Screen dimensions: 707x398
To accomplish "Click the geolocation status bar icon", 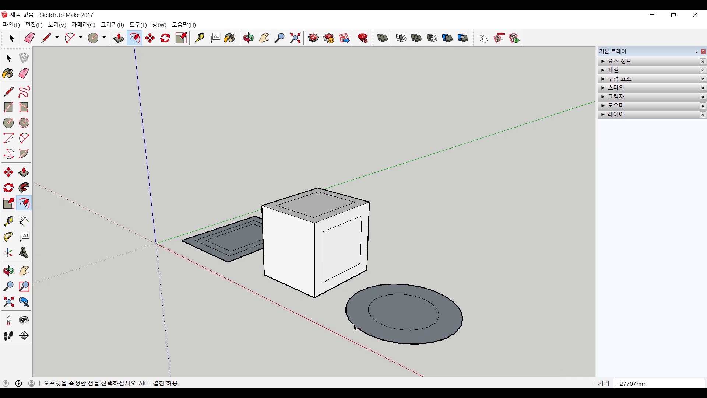I will pos(6,383).
